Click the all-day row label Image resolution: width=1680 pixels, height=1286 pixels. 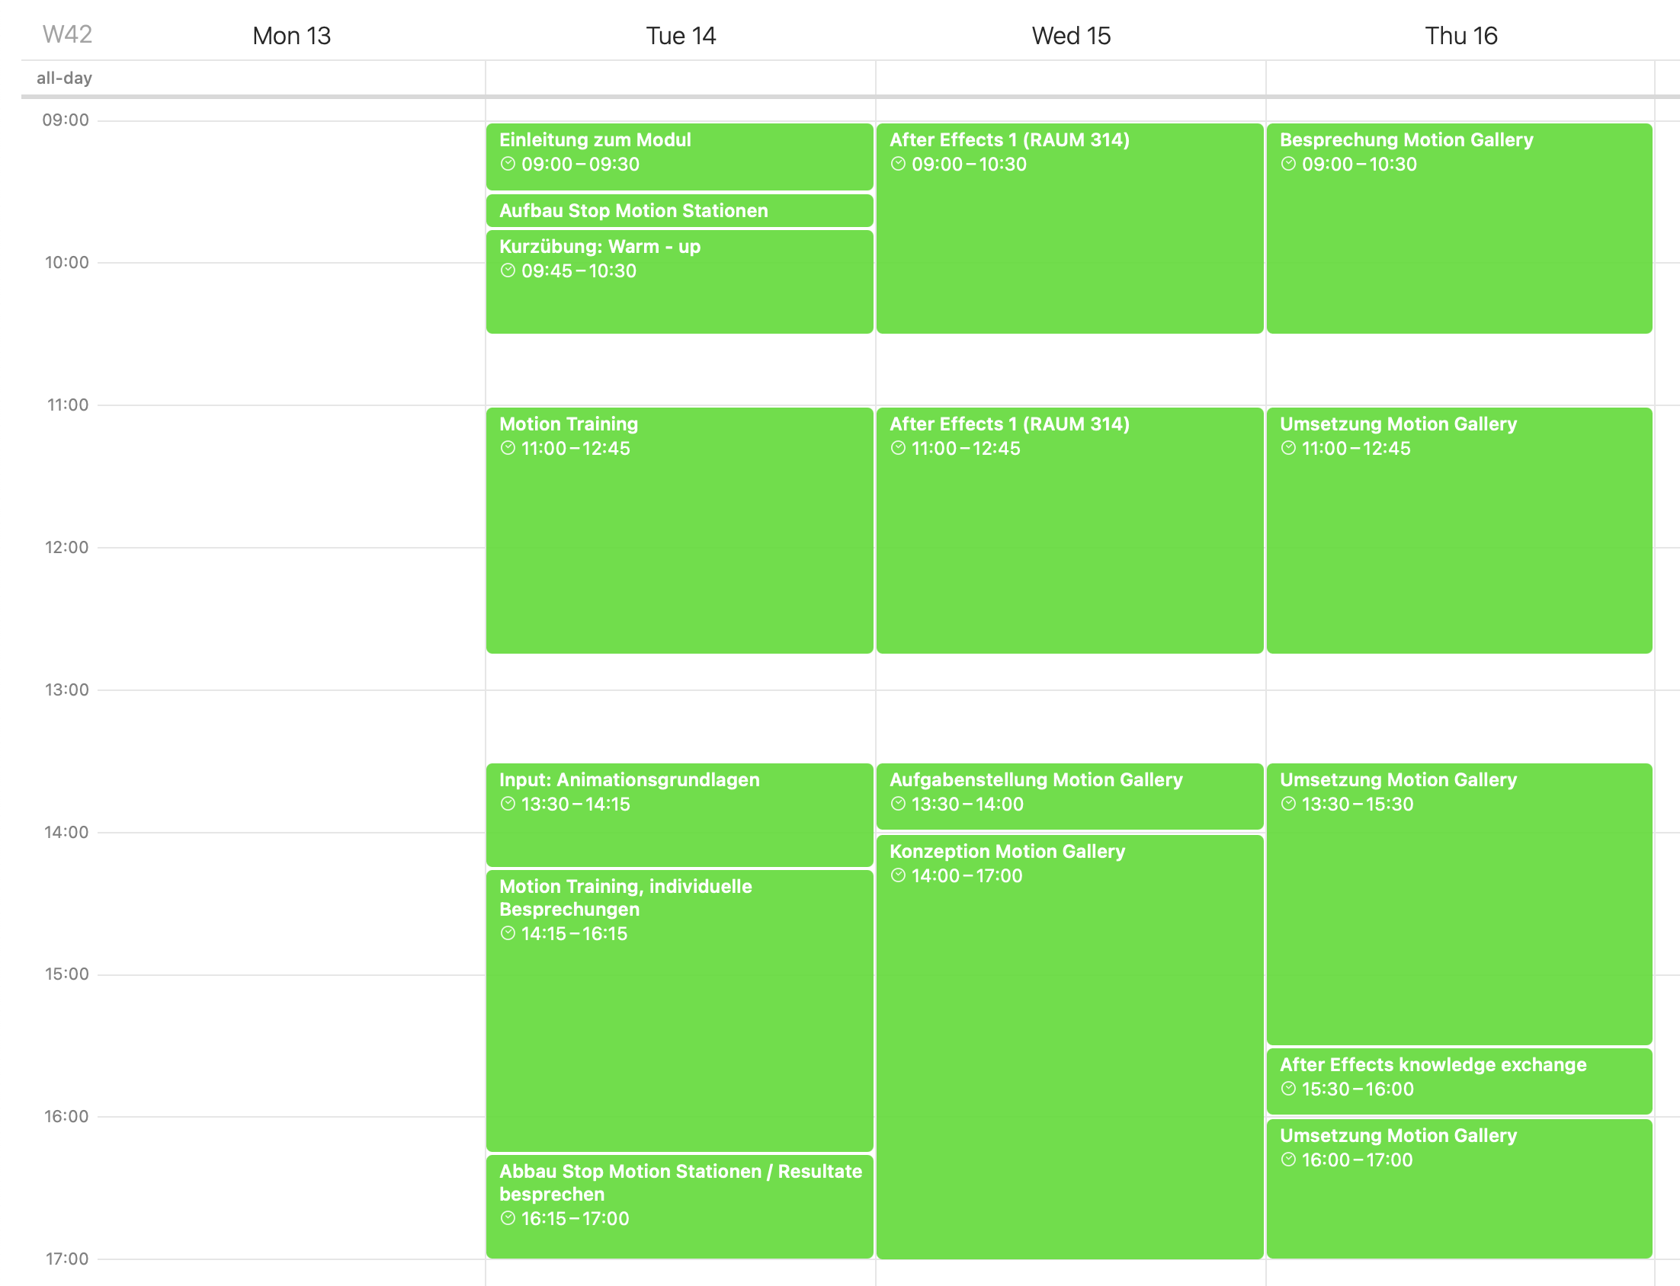64,78
